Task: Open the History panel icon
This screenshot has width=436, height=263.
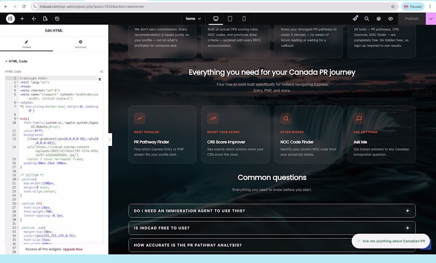Action: pos(57,19)
